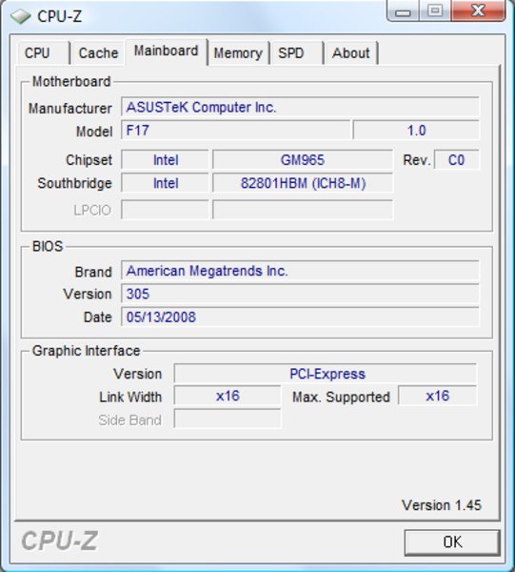Switch to the CPU tab
515x572 pixels.
point(43,53)
